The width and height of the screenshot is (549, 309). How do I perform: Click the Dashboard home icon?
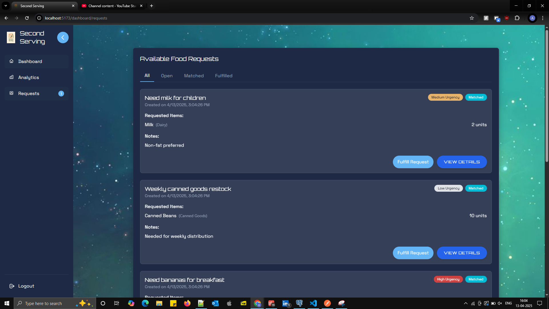(11, 61)
